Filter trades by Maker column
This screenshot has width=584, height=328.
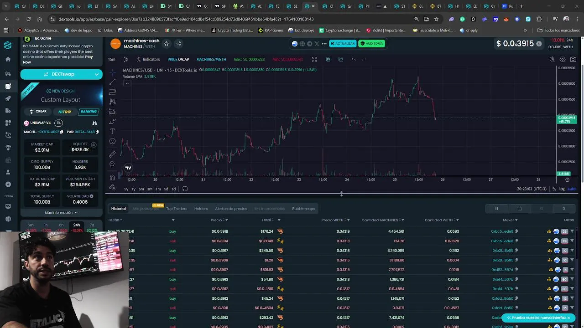tap(516, 220)
